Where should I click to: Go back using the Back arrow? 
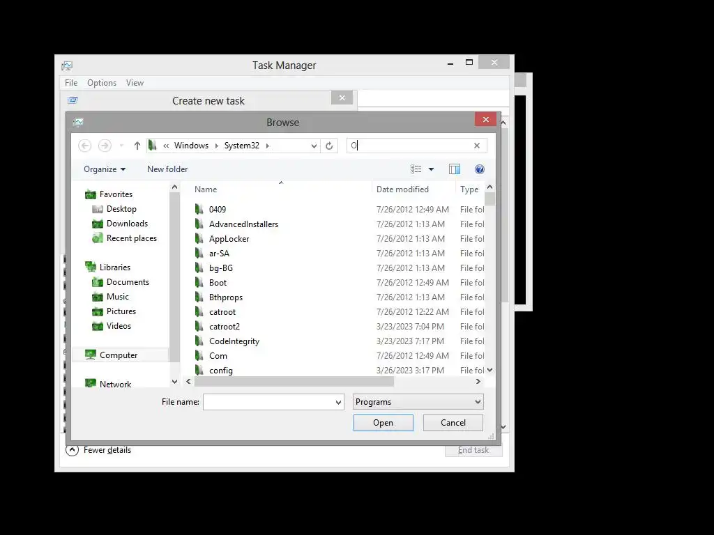click(84, 146)
